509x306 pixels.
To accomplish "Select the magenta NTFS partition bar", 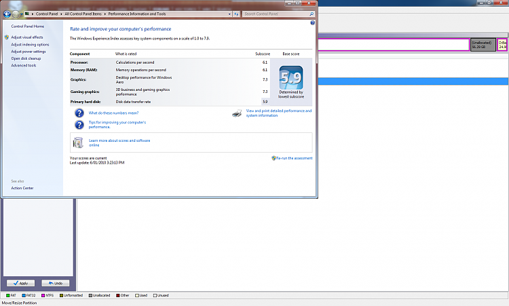I will [394, 45].
